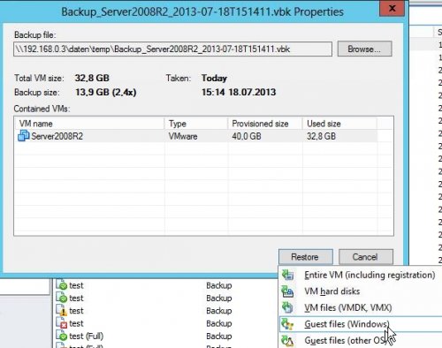The image size is (442, 348).
Task: Click the failed-status test job icon
Action: (x=62, y=323)
